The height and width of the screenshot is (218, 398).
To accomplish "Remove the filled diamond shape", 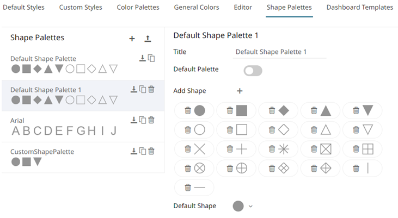I will (x=271, y=110).
